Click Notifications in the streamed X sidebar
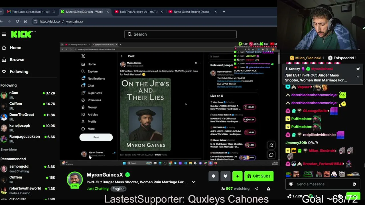Image resolution: width=365 pixels, height=205 pixels. 93,79
